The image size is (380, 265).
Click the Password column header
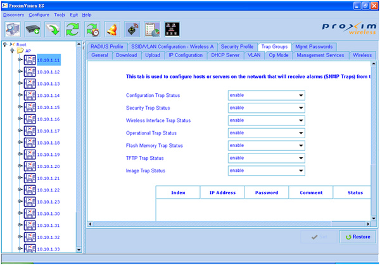(267, 193)
